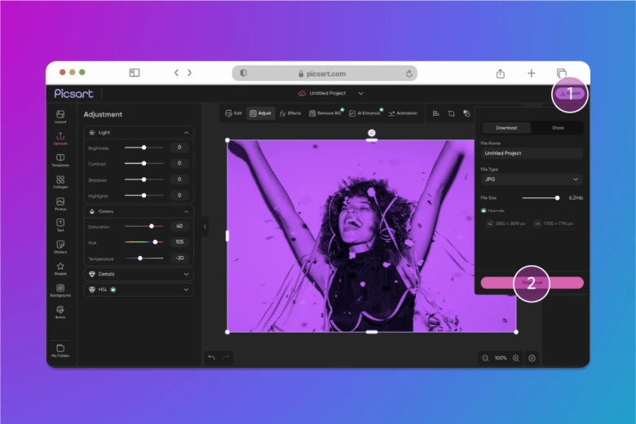
Task: Open the Stickers panel
Action: (60, 246)
